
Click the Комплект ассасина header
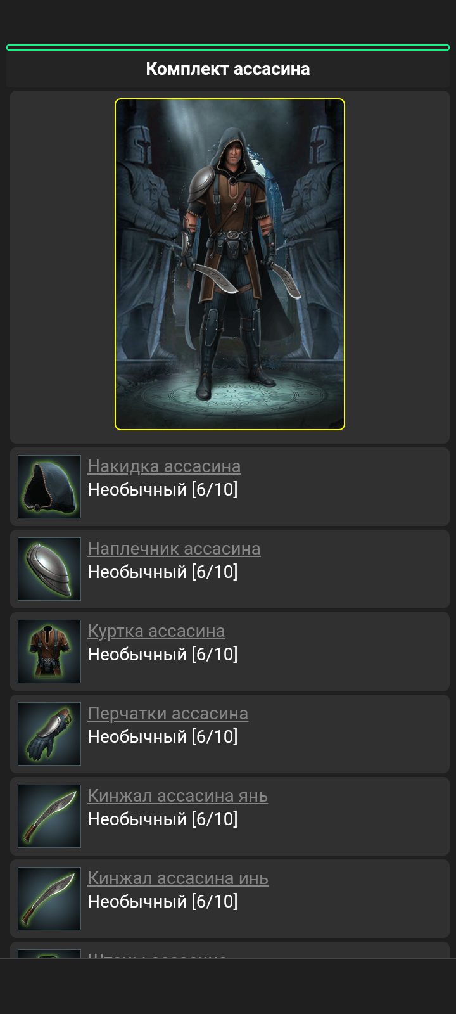pyautogui.click(x=228, y=69)
